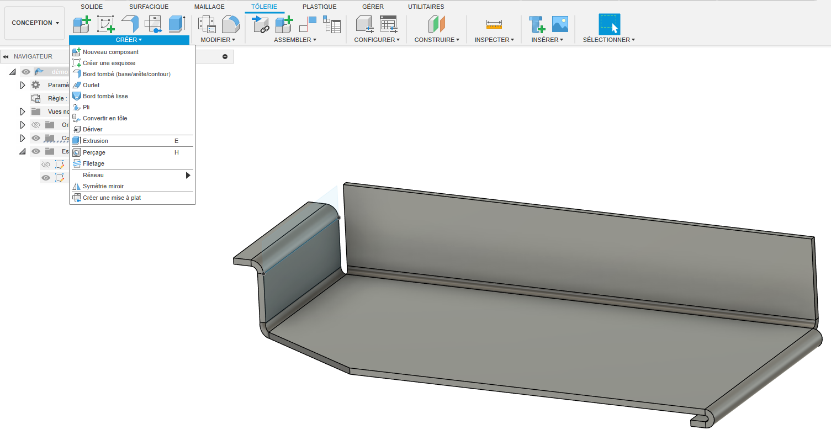Click the insert image canvas icon
Screen dimensions: 831x440
click(x=560, y=24)
